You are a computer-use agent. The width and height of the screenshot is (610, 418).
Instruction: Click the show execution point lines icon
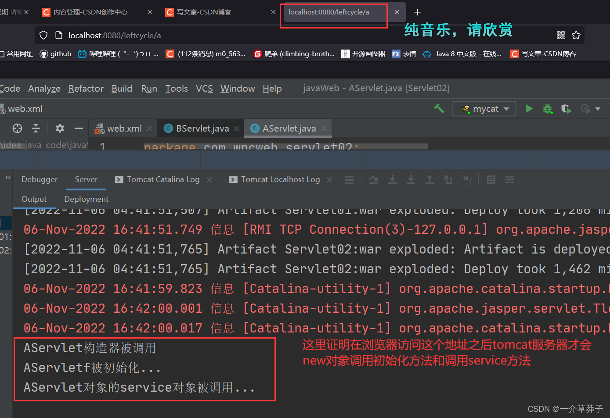[349, 180]
